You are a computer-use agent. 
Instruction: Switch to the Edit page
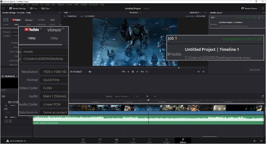(116, 141)
